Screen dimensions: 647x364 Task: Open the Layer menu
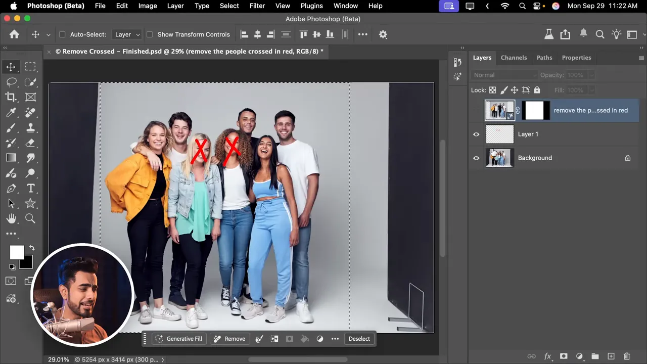coord(175,6)
